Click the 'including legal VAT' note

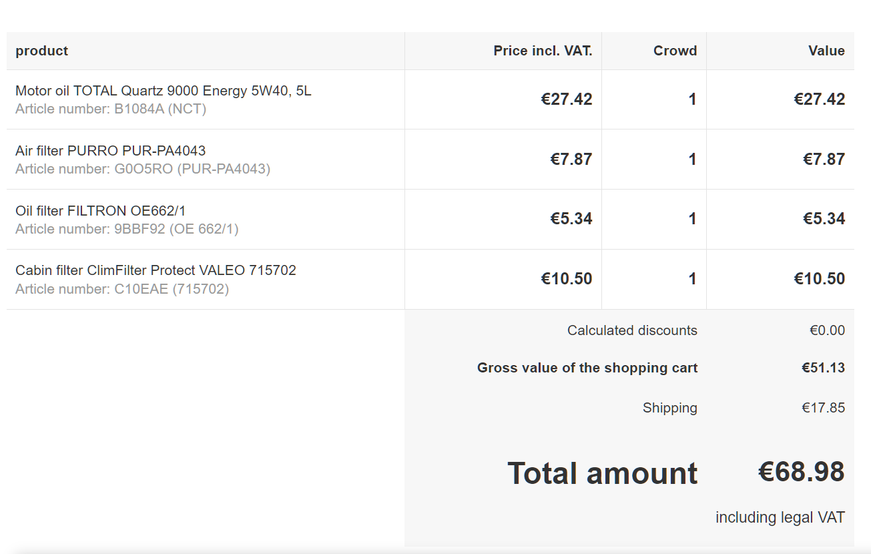tap(780, 517)
